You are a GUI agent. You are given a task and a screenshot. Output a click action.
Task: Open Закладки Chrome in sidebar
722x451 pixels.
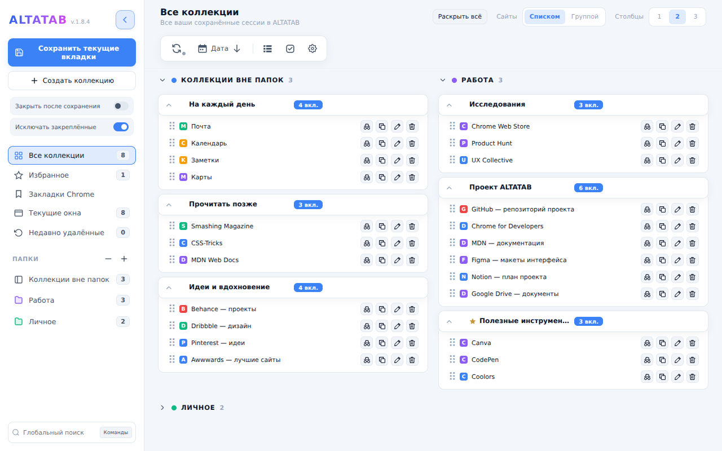(72, 194)
